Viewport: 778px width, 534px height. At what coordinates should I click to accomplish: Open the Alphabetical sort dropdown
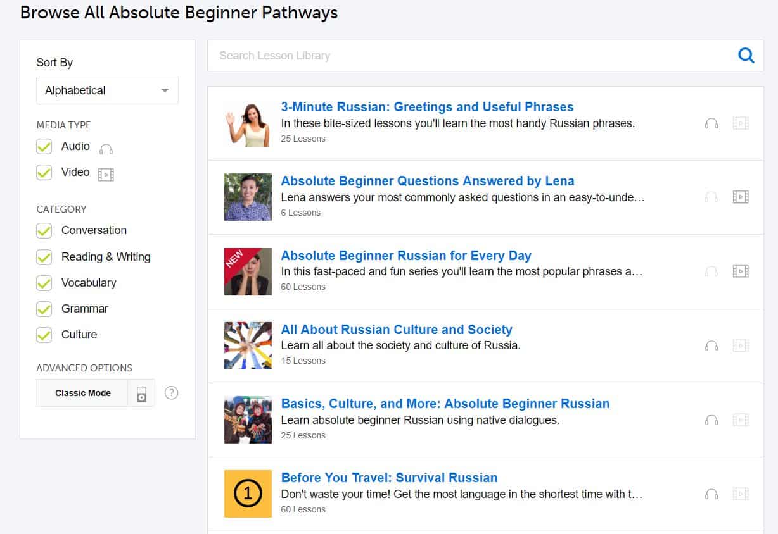click(x=107, y=90)
